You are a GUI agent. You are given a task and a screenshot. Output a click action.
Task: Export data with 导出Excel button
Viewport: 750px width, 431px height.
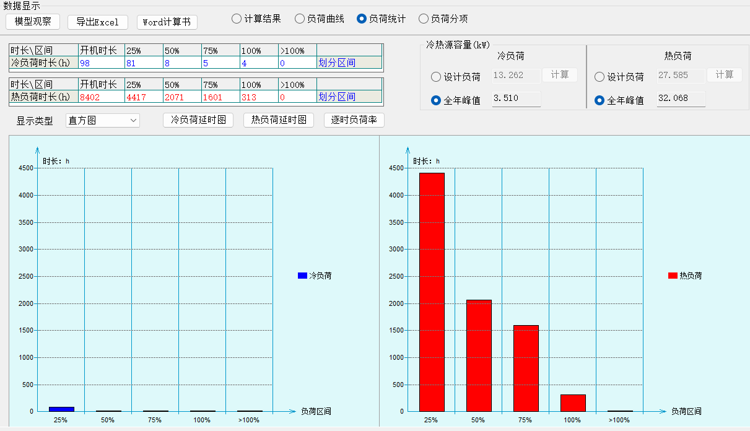coord(97,22)
